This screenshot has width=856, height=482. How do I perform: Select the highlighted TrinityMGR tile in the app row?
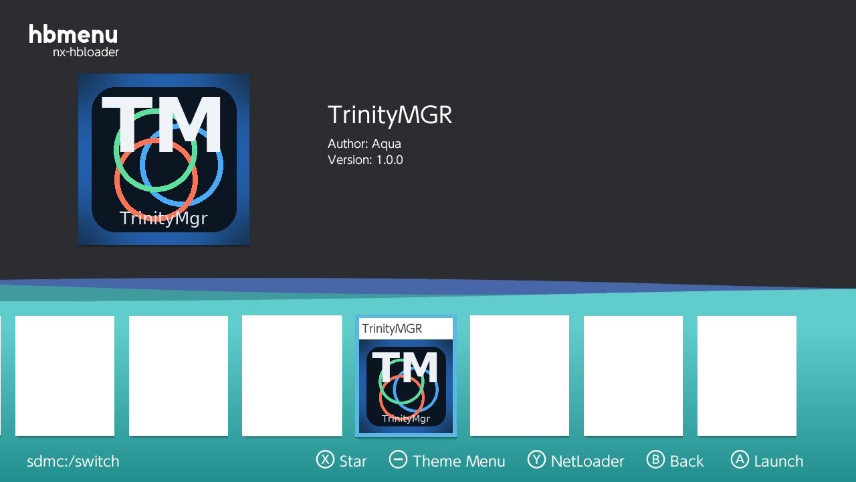(406, 376)
